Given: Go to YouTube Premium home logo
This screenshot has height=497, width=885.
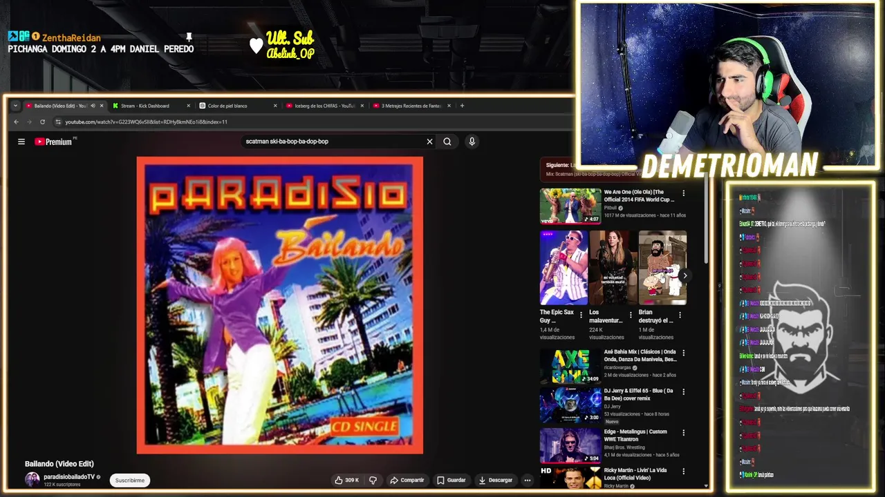Looking at the screenshot, I should [54, 142].
